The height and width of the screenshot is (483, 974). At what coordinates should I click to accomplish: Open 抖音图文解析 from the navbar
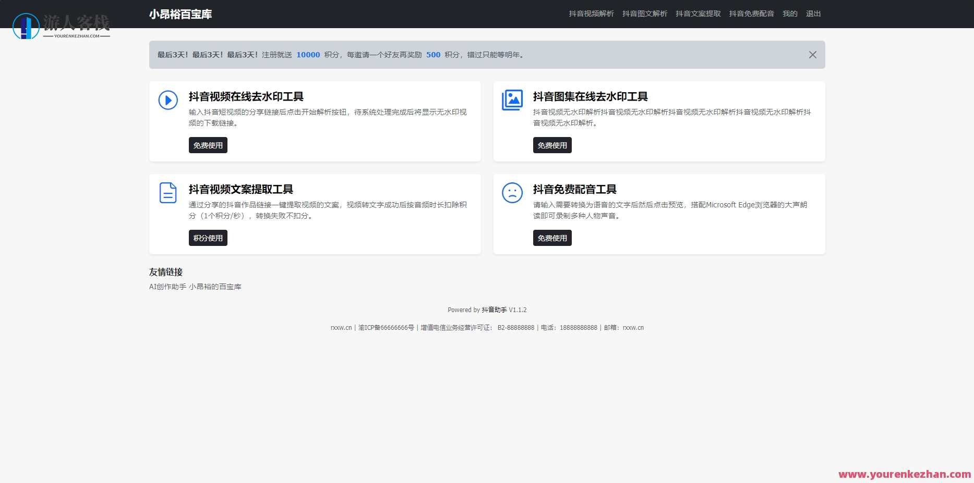(x=644, y=14)
